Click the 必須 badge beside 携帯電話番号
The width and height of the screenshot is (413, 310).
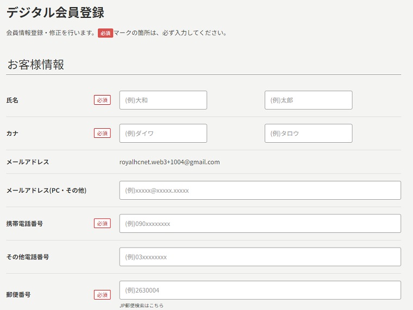click(102, 223)
